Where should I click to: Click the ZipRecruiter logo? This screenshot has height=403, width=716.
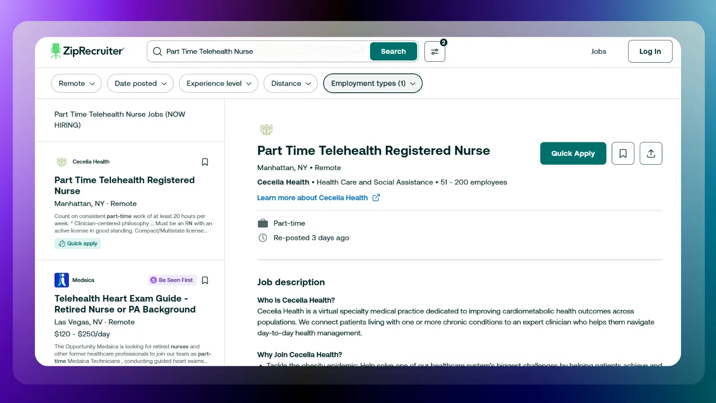(x=88, y=51)
